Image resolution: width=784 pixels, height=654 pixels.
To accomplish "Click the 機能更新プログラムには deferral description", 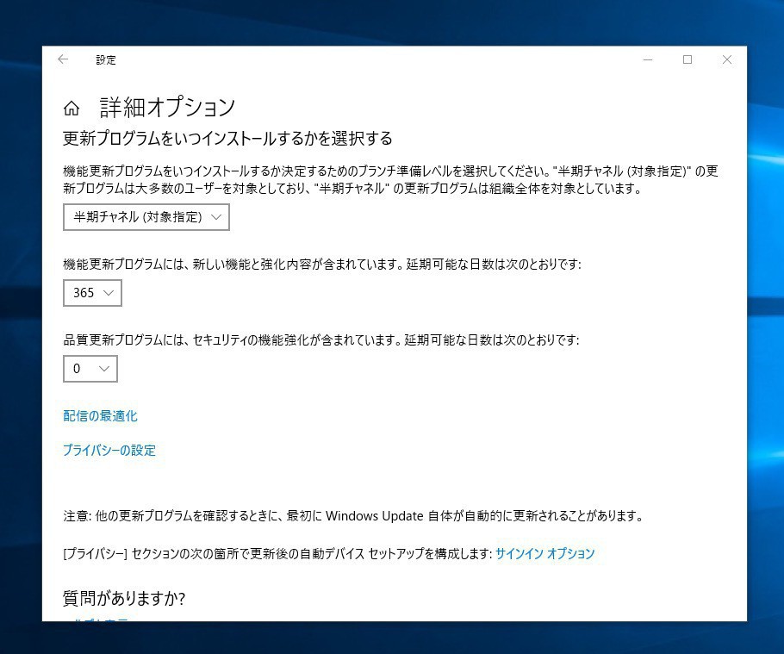I will [x=322, y=264].
